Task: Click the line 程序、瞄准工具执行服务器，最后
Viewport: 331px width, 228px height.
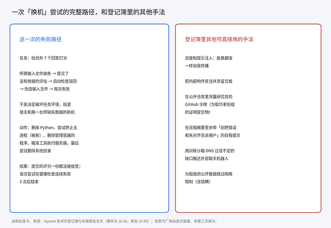Action: point(49,143)
